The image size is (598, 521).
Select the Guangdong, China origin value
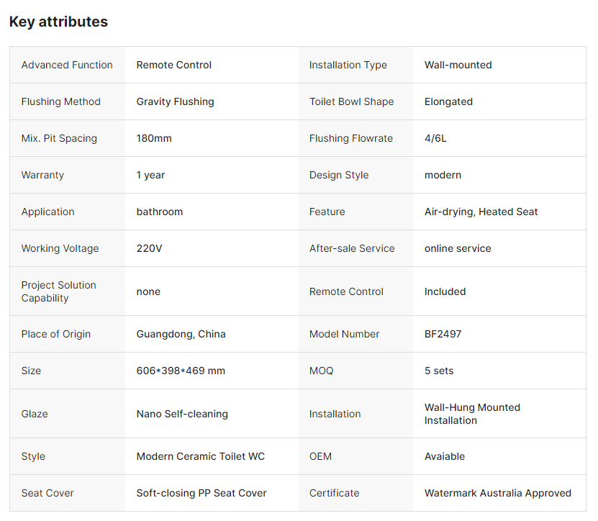(181, 334)
